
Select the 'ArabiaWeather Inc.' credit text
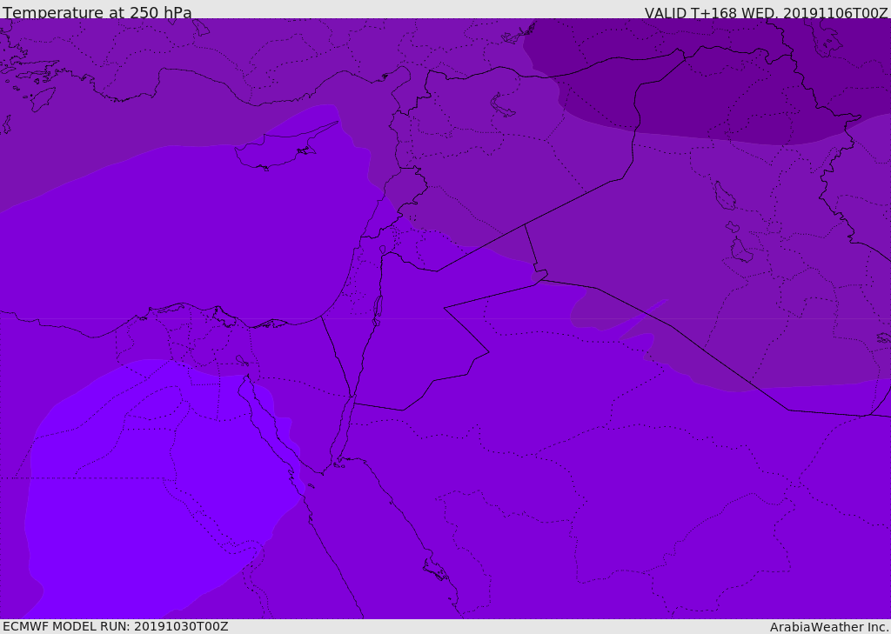[x=828, y=627]
